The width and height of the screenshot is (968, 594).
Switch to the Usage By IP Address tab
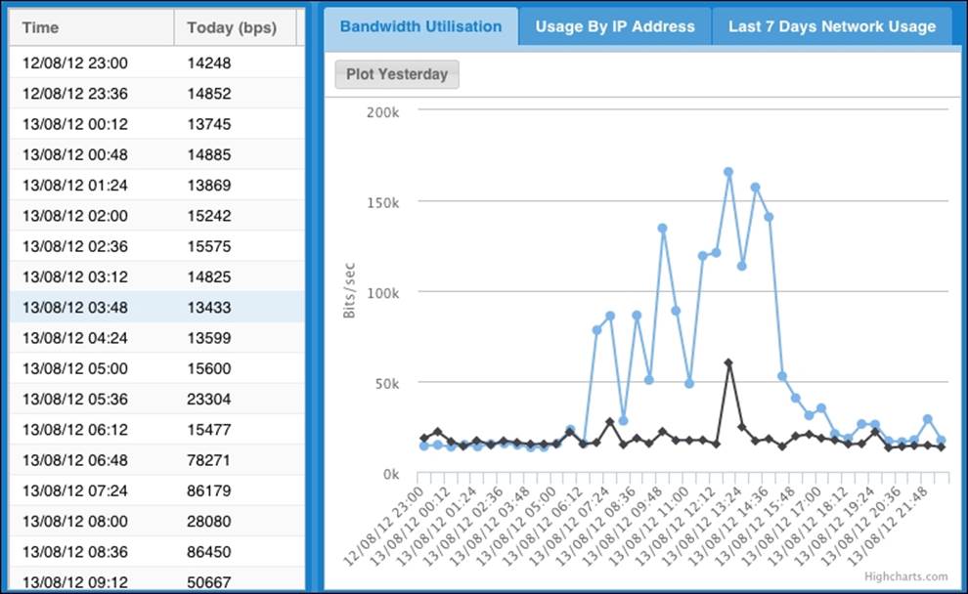tap(615, 26)
